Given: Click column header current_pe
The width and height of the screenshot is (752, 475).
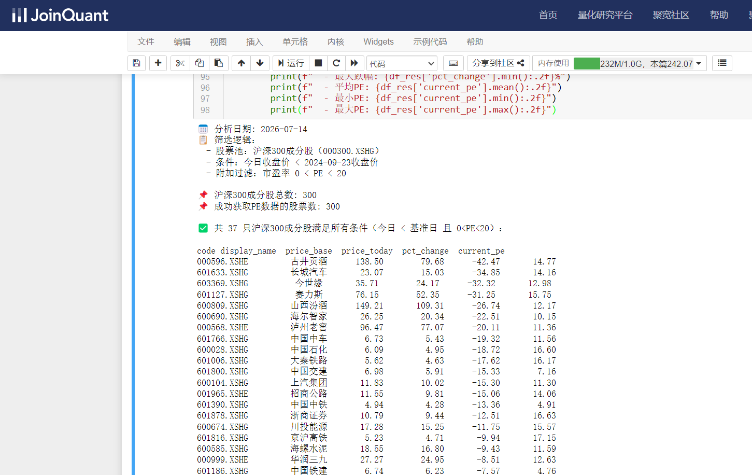Looking at the screenshot, I should 481,250.
